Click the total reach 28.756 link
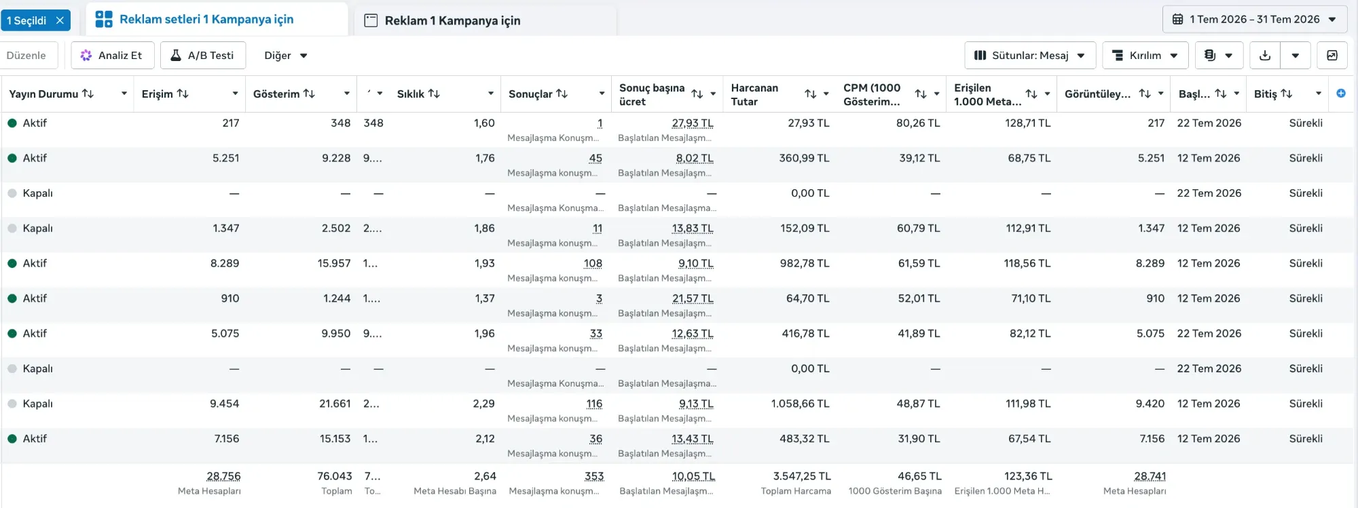The height and width of the screenshot is (508, 1358). 223,476
